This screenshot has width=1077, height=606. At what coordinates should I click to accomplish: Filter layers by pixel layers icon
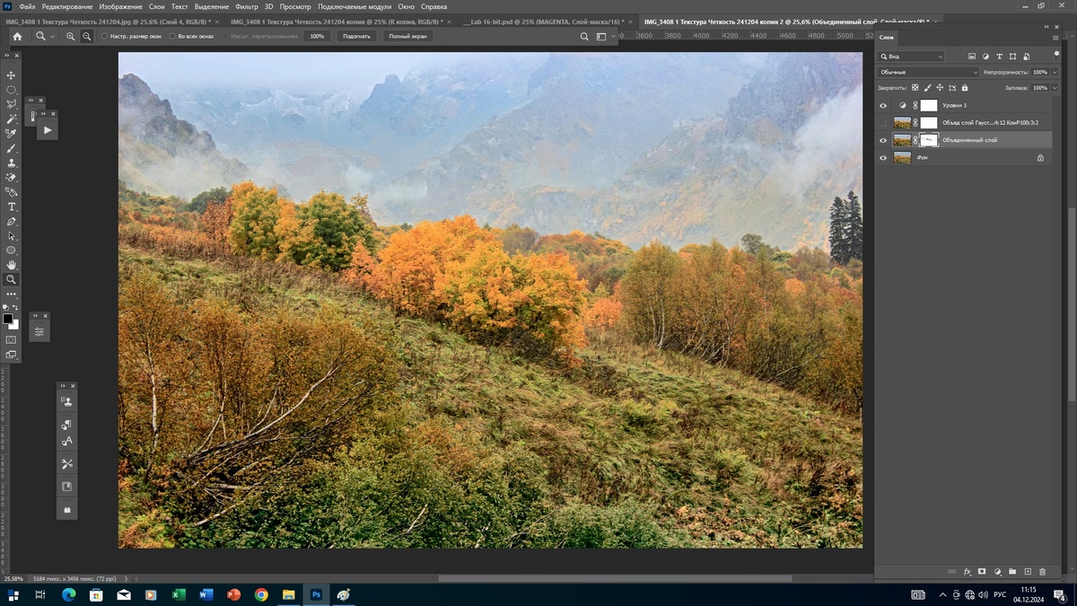[972, 57]
